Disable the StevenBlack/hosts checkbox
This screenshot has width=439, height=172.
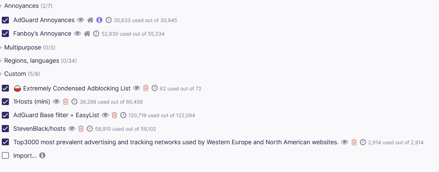[x=5, y=129]
